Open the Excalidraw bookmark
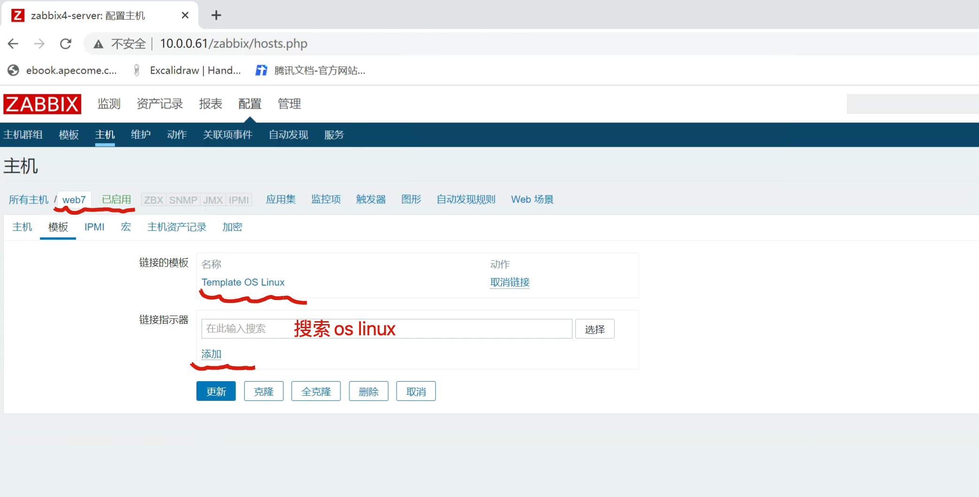The width and height of the screenshot is (979, 497). pos(188,70)
